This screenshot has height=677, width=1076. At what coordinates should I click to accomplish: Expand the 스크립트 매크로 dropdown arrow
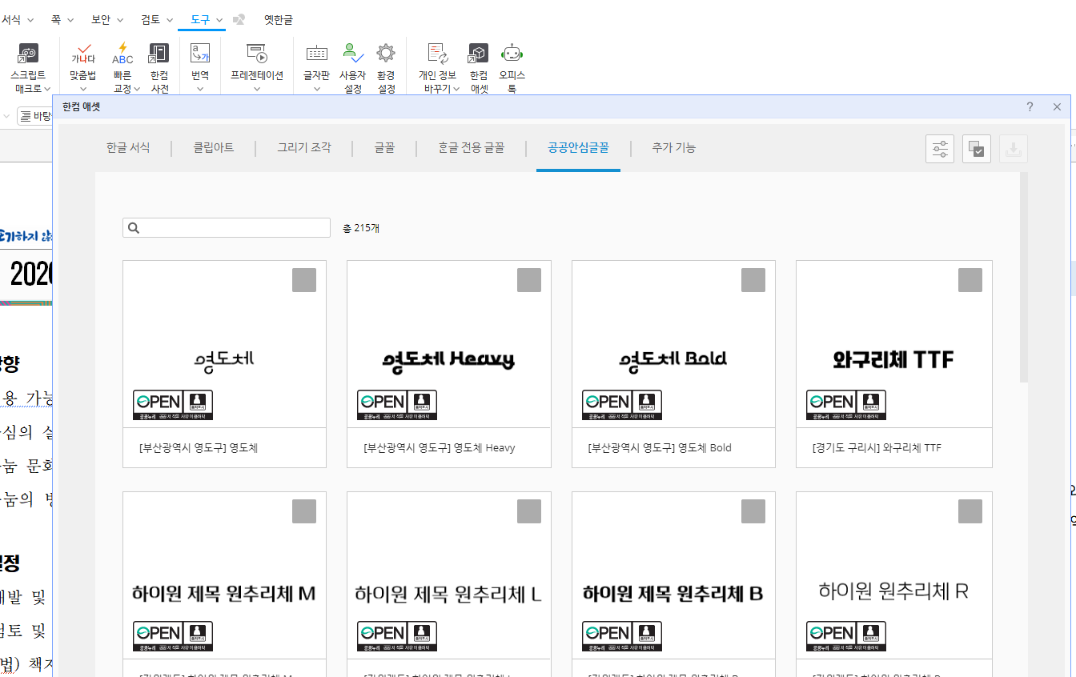[47, 89]
